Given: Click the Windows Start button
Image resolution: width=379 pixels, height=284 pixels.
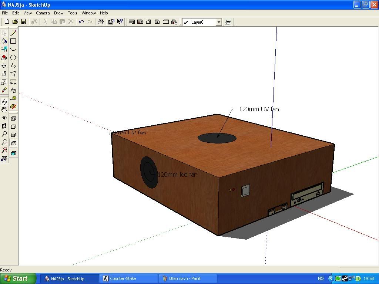Looking at the screenshot, I should click(x=18, y=278).
